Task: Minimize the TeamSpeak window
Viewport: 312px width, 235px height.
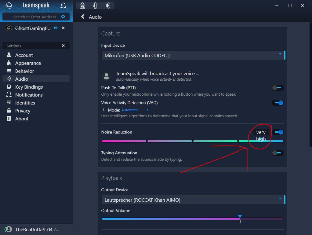Action: pos(277,6)
